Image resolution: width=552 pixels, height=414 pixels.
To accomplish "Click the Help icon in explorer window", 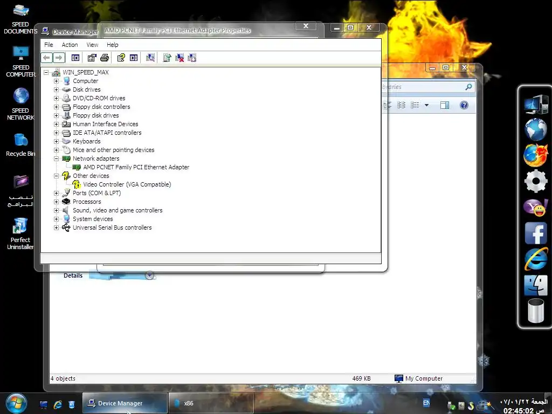I will pos(464,105).
